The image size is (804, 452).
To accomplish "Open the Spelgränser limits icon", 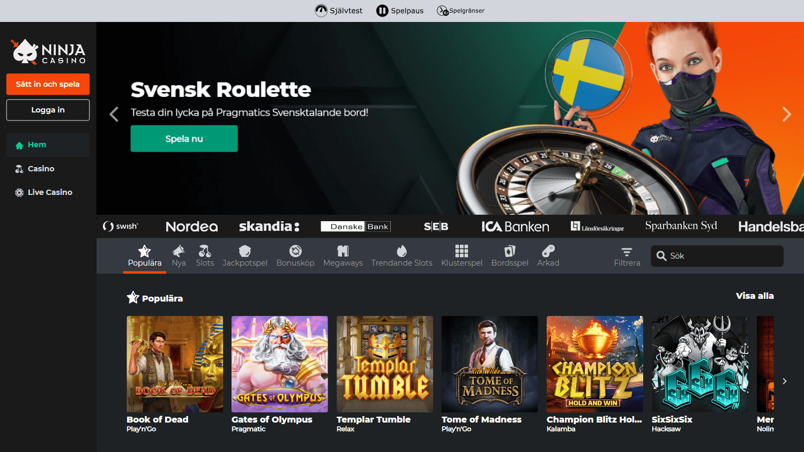I will 443,11.
